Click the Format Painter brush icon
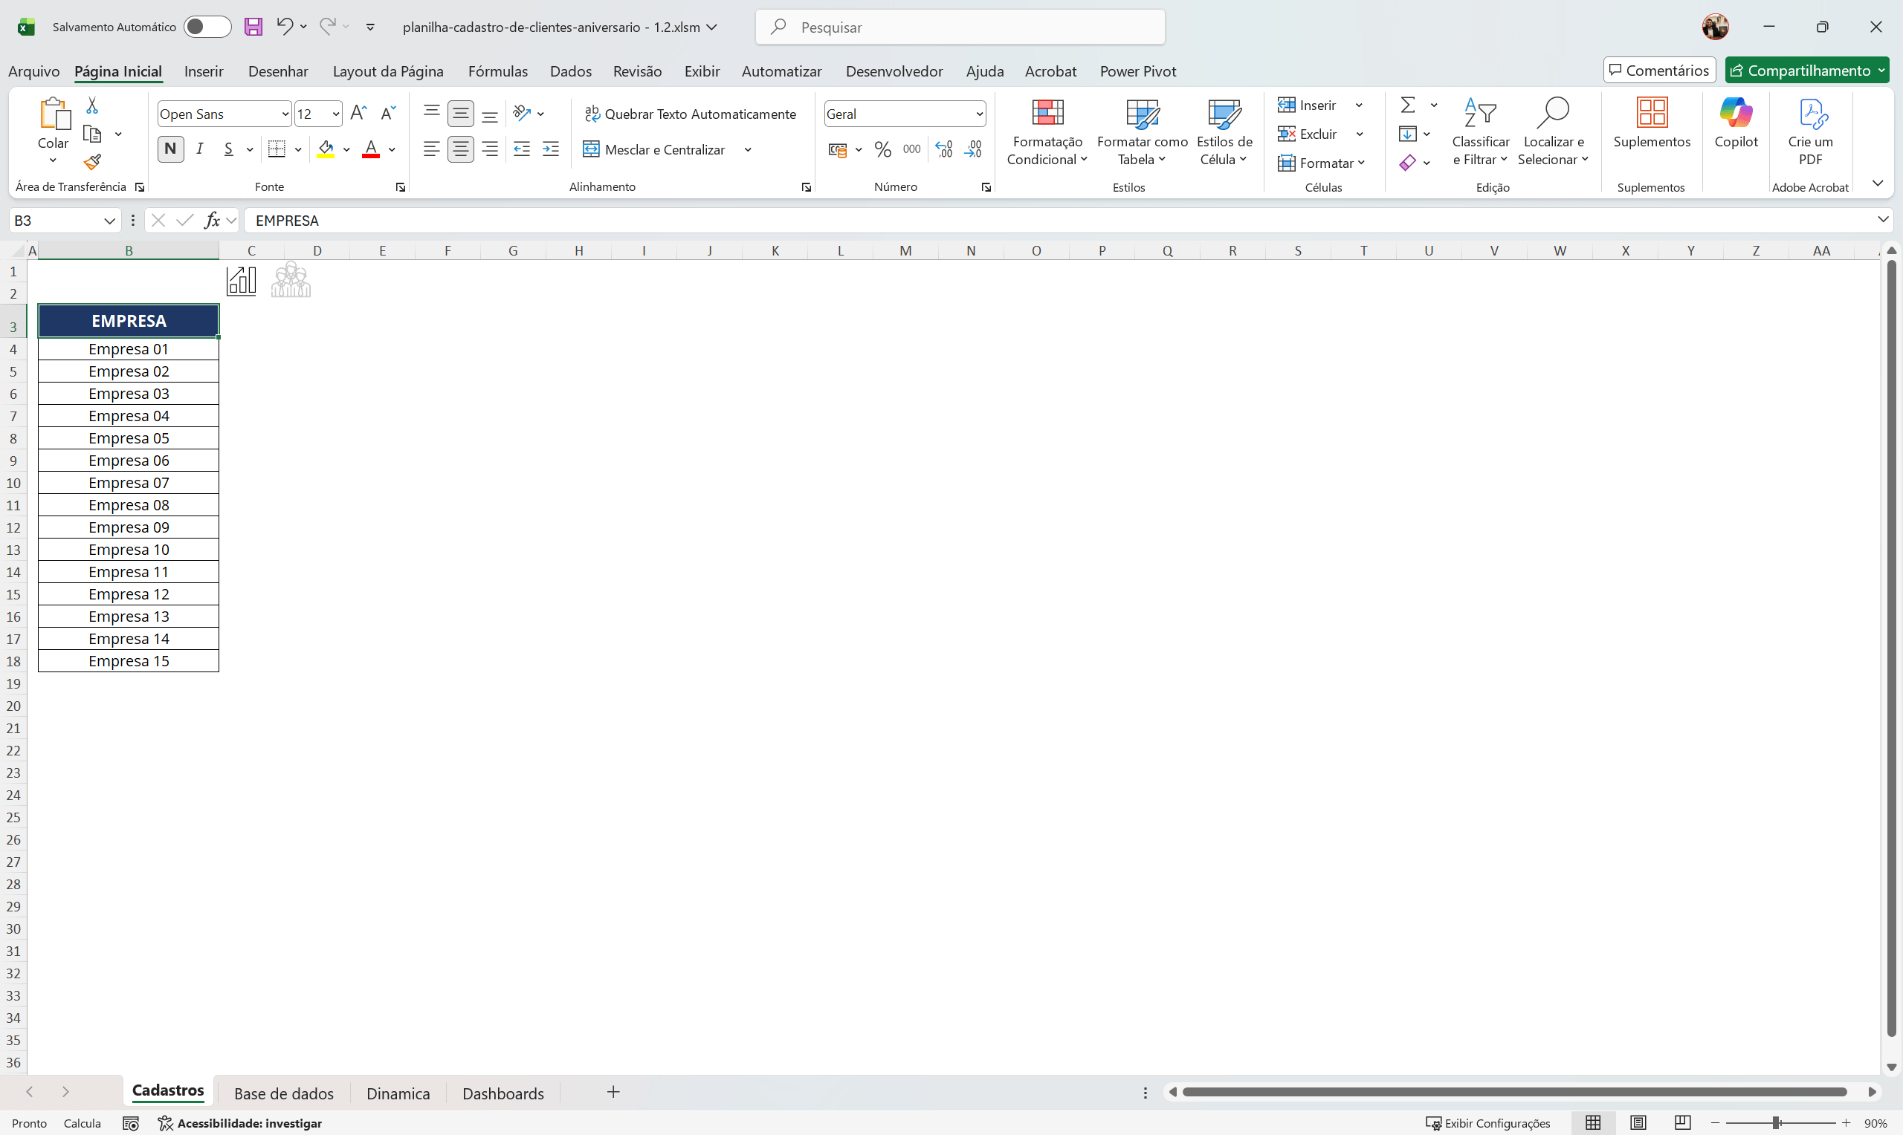 (93, 162)
